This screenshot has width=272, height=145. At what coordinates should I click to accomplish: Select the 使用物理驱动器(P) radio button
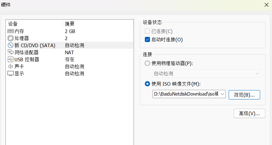tap(147, 63)
